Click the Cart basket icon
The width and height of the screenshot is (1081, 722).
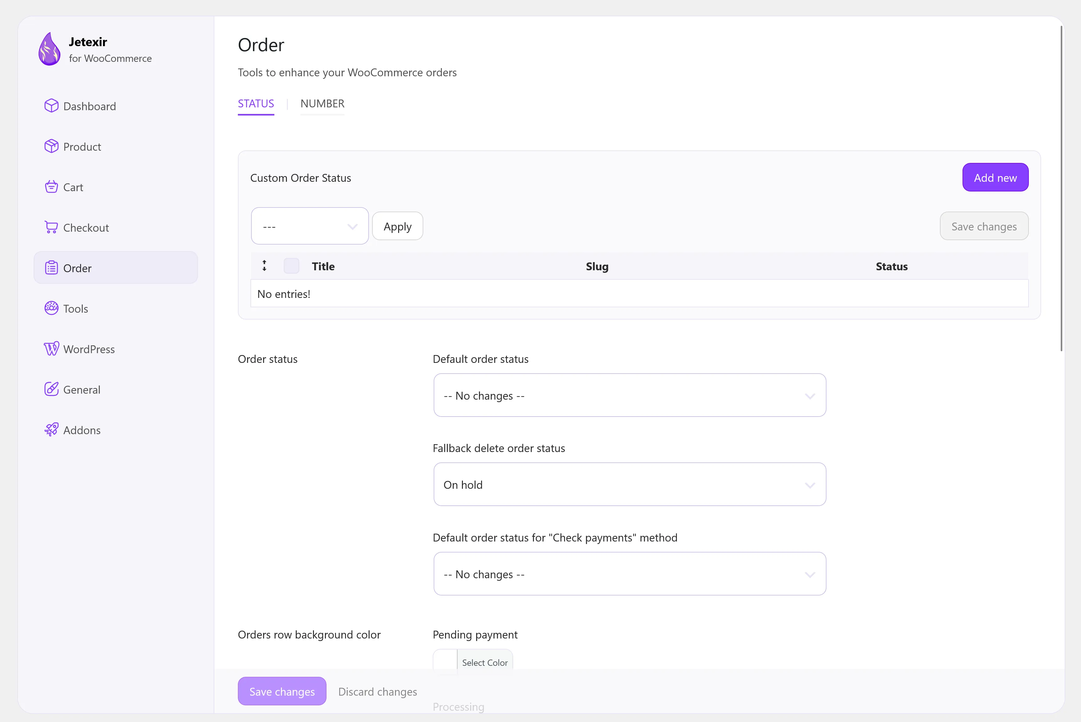51,187
